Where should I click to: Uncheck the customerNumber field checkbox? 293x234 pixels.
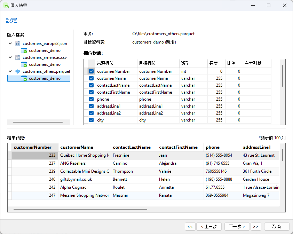click(92, 71)
